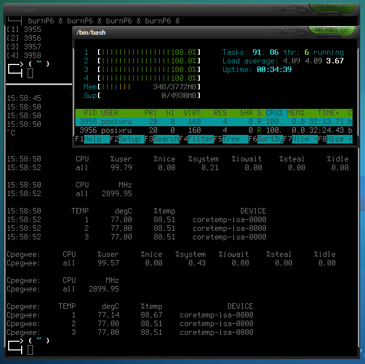Click the 77,14 average degC value

[x=108, y=315]
